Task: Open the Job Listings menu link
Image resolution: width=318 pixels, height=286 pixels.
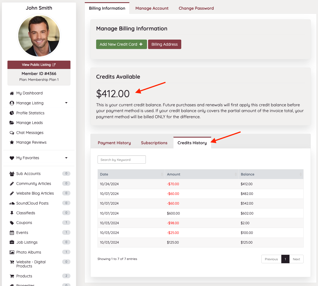Action: click(x=27, y=242)
